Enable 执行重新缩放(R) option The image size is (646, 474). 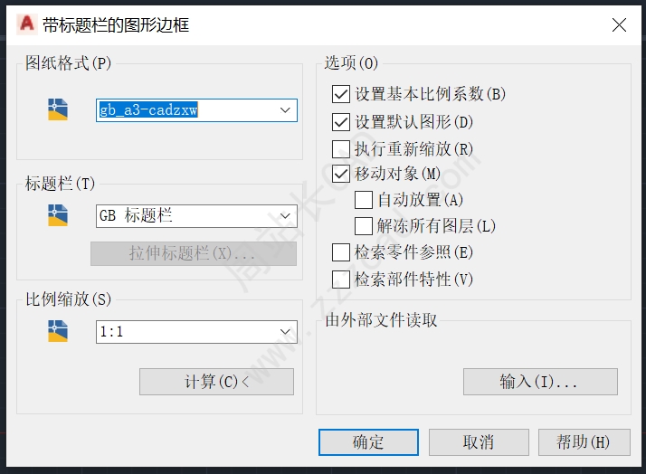coord(341,148)
